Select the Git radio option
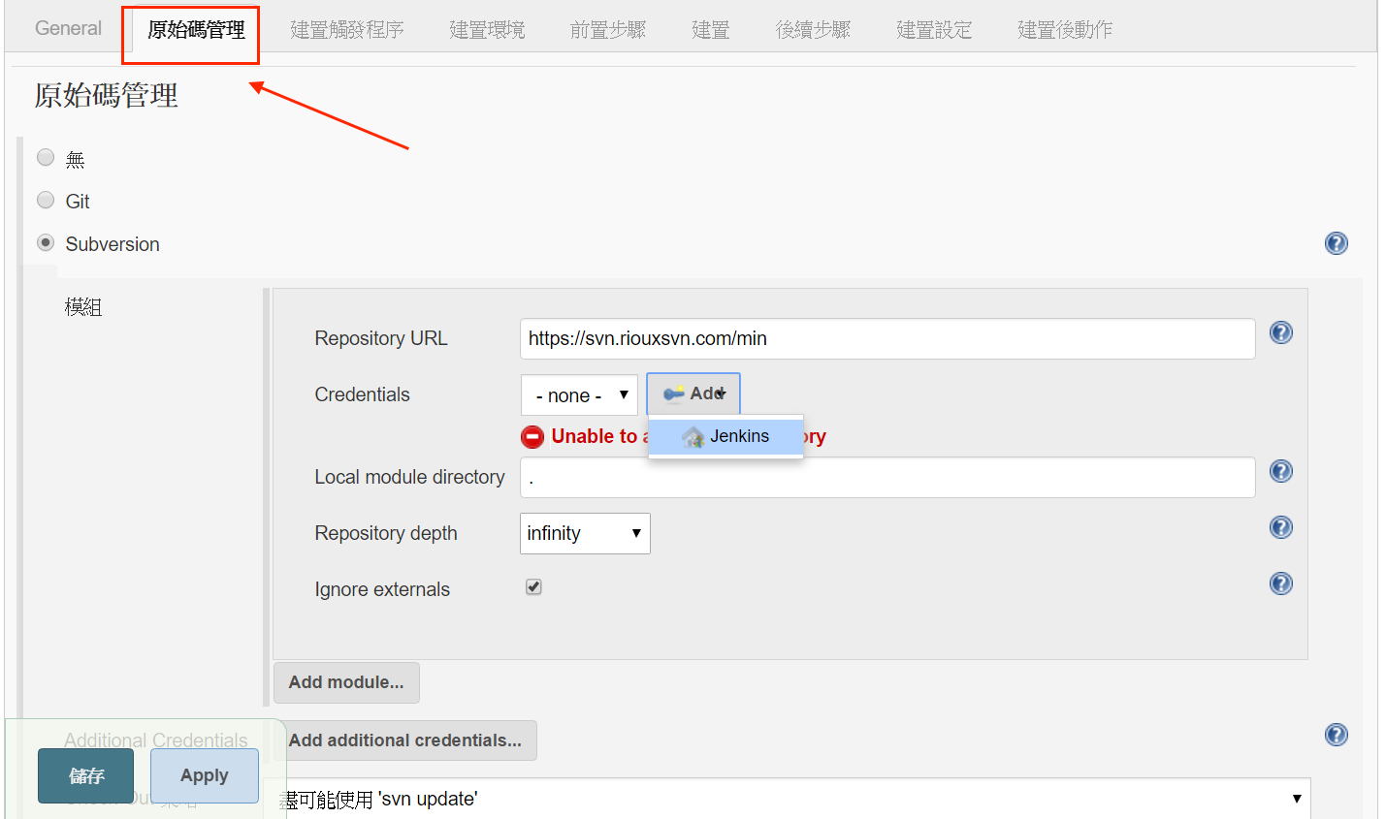The height and width of the screenshot is (819, 1386). 46,200
